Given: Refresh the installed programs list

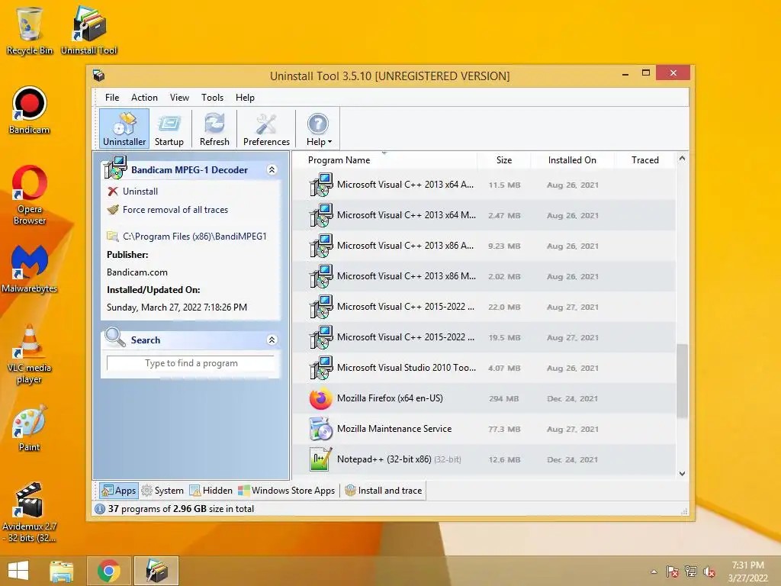Looking at the screenshot, I should pyautogui.click(x=214, y=129).
